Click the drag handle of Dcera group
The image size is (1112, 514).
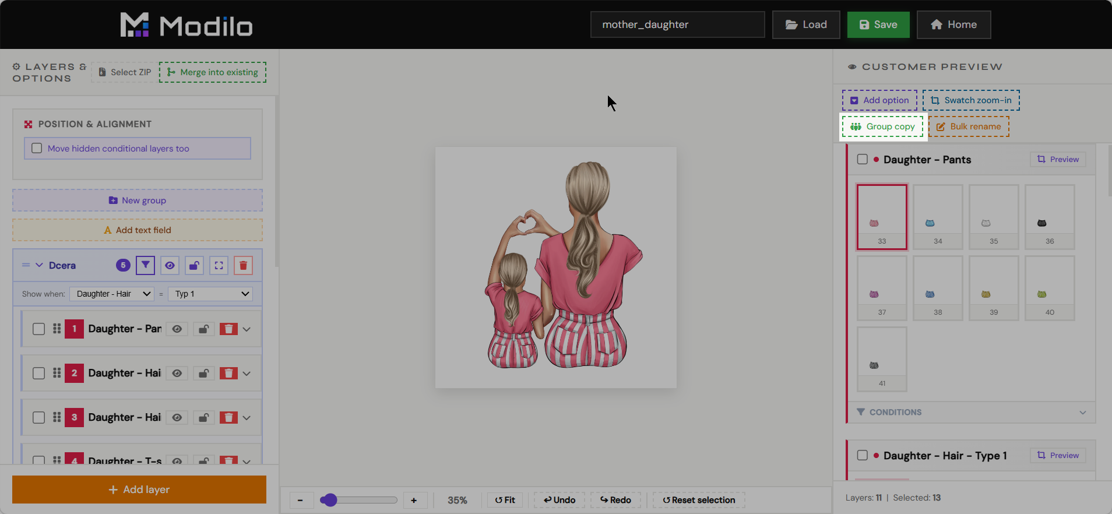[26, 265]
